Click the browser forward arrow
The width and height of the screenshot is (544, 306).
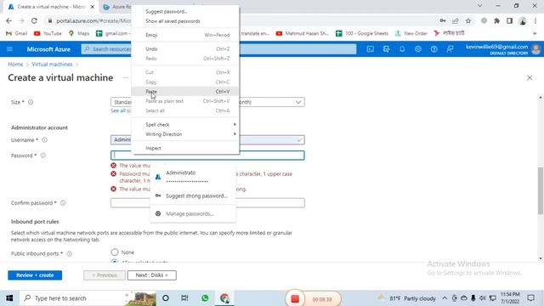coord(21,20)
